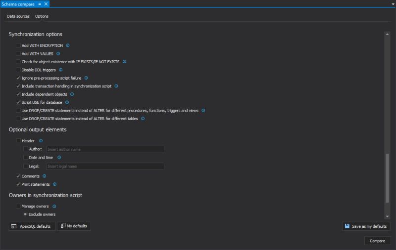The height and width of the screenshot is (250, 396).
Task: Switch to the Data sources tab
Action: [18, 16]
